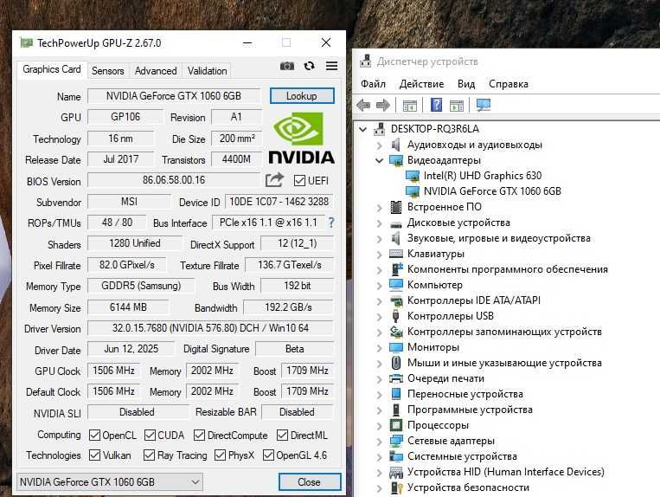Select Устройства HID (Human Interface Devices)
This screenshot has height=497, width=660.
[505, 472]
